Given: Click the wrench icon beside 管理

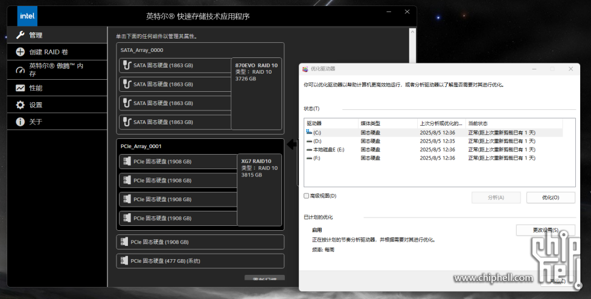Looking at the screenshot, I should [20, 35].
